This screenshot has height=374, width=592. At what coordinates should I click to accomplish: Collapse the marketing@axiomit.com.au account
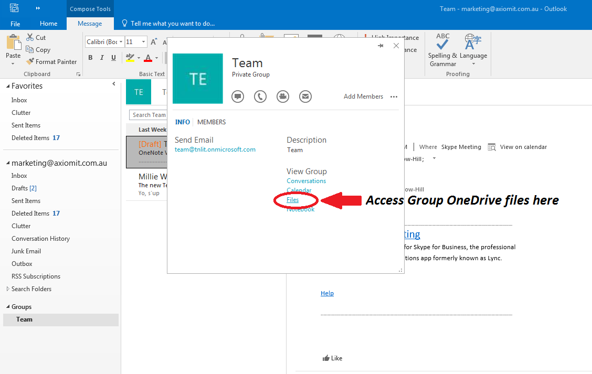click(x=8, y=164)
